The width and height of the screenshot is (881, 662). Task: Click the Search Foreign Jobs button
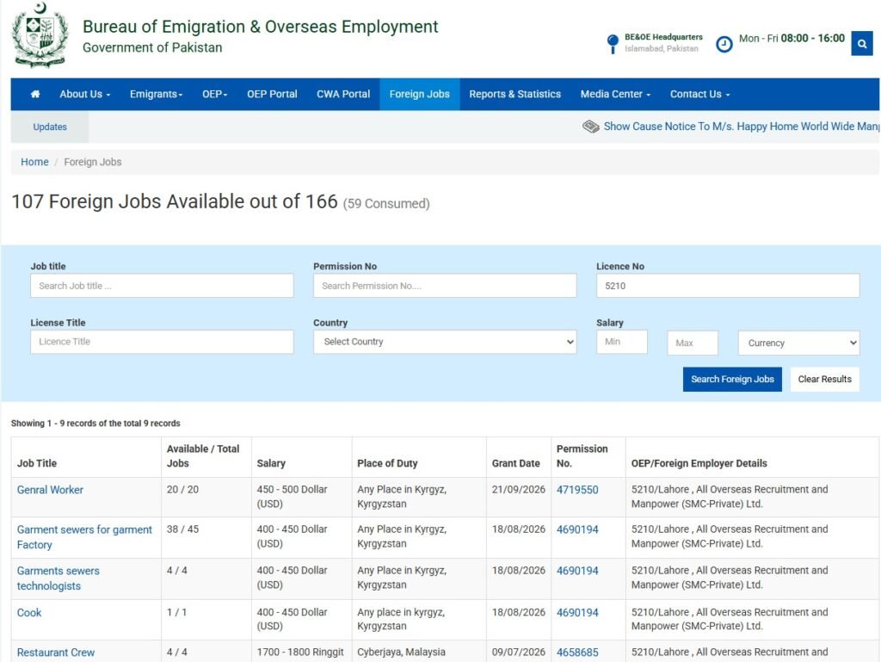732,379
